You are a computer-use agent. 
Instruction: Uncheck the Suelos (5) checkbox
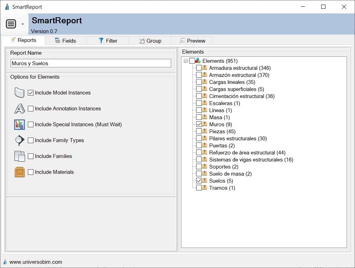[199, 181]
